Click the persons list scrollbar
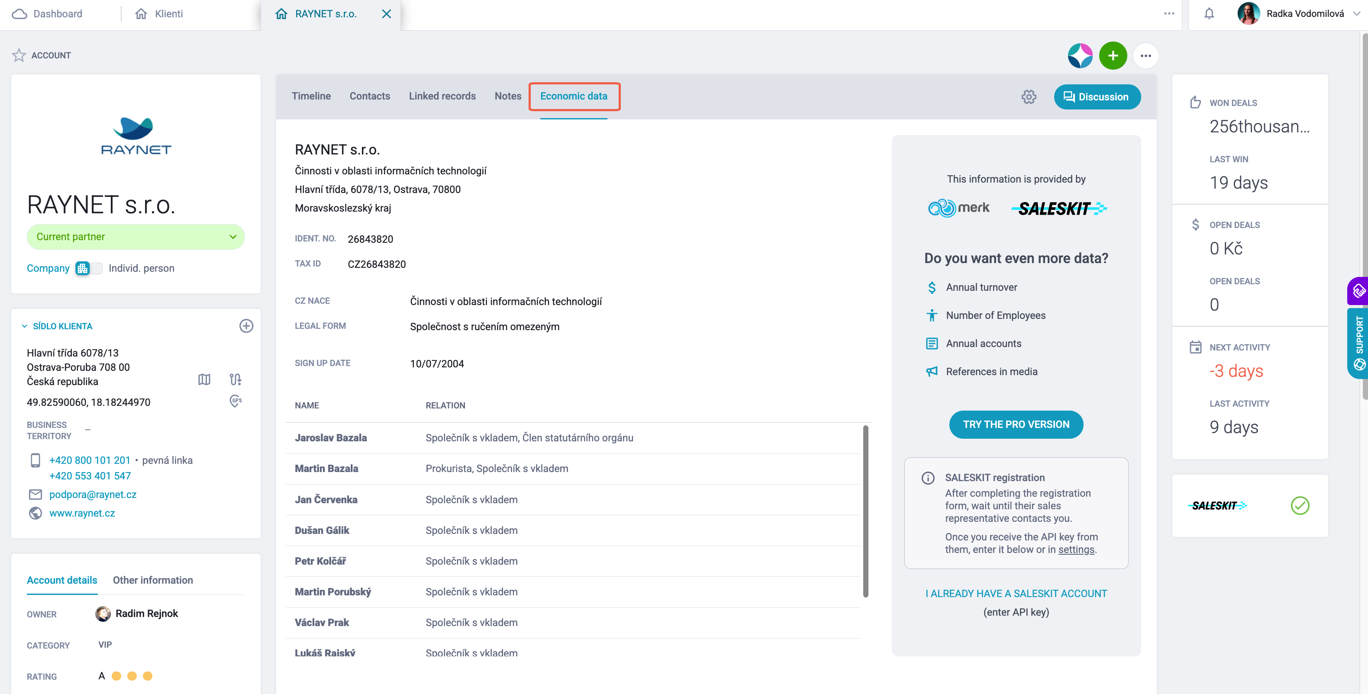Screen dimensions: 1368x694 coord(866,511)
